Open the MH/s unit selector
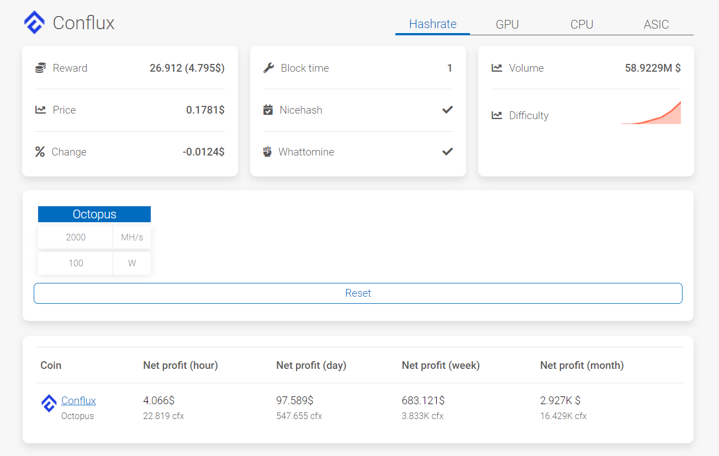The image size is (719, 456). click(131, 237)
